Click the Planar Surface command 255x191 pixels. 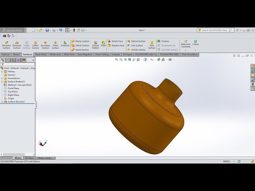80,41
